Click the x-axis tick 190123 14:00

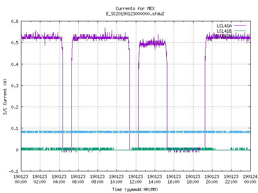[155, 179]
